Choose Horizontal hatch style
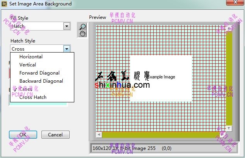Viewport: 245px width, 158px height. [31, 57]
